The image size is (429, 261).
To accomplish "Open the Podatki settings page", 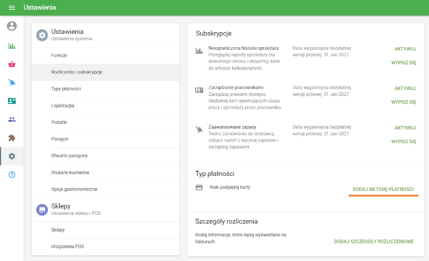I will point(59,122).
